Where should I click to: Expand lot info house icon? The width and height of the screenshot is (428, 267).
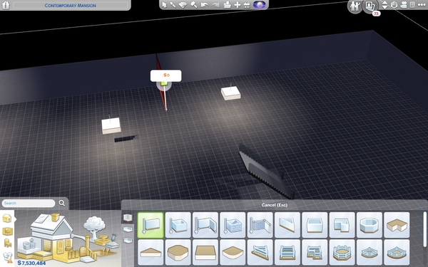[6, 5]
